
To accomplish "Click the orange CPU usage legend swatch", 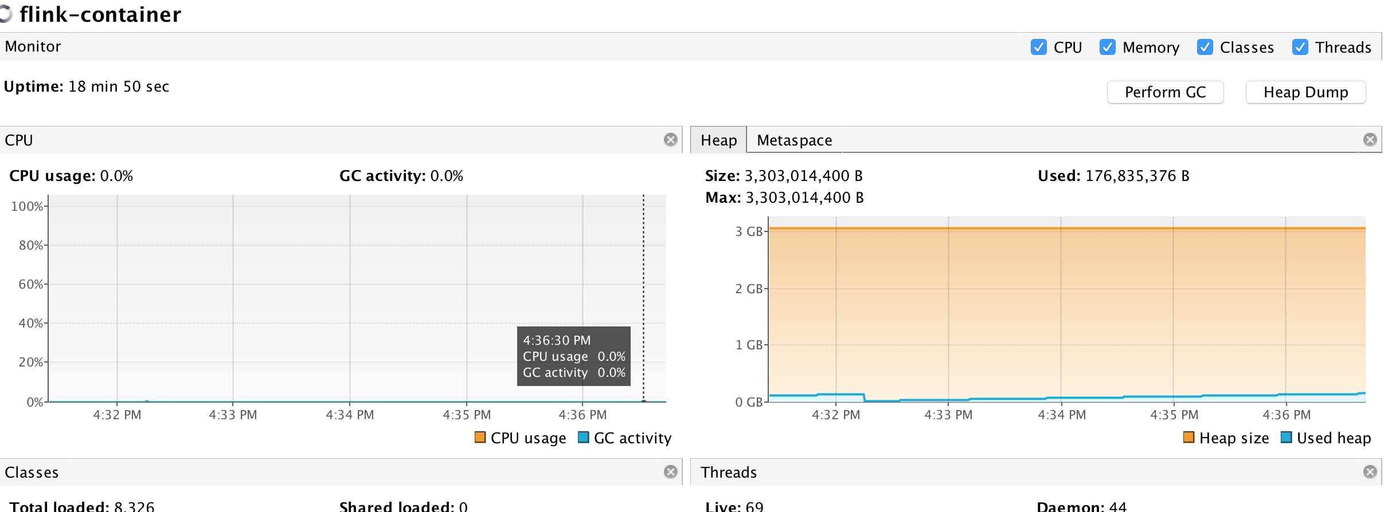I will point(480,438).
